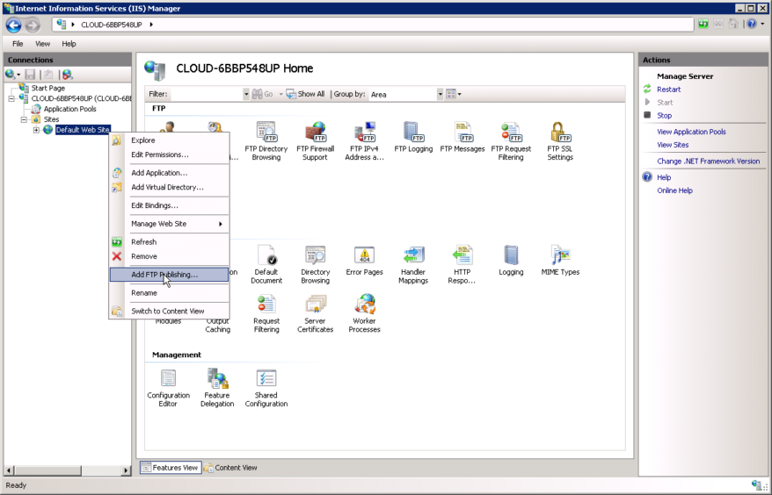Open the File menu

coord(18,44)
